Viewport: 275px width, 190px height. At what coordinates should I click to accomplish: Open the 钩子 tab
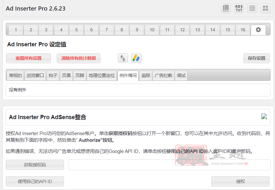[53, 76]
